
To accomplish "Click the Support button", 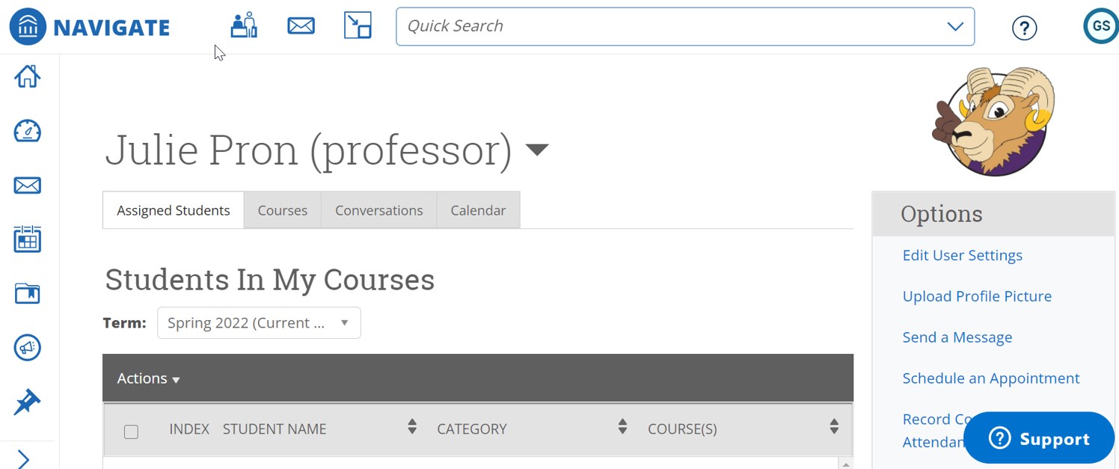I will pos(1038,438).
